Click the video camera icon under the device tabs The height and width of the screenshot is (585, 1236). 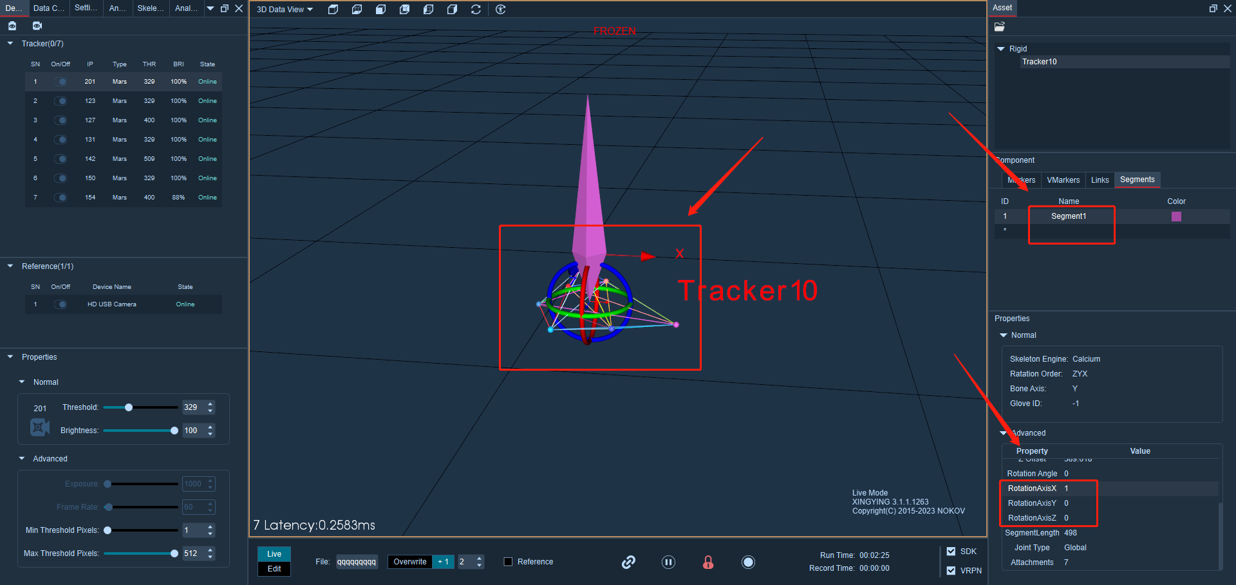click(37, 26)
